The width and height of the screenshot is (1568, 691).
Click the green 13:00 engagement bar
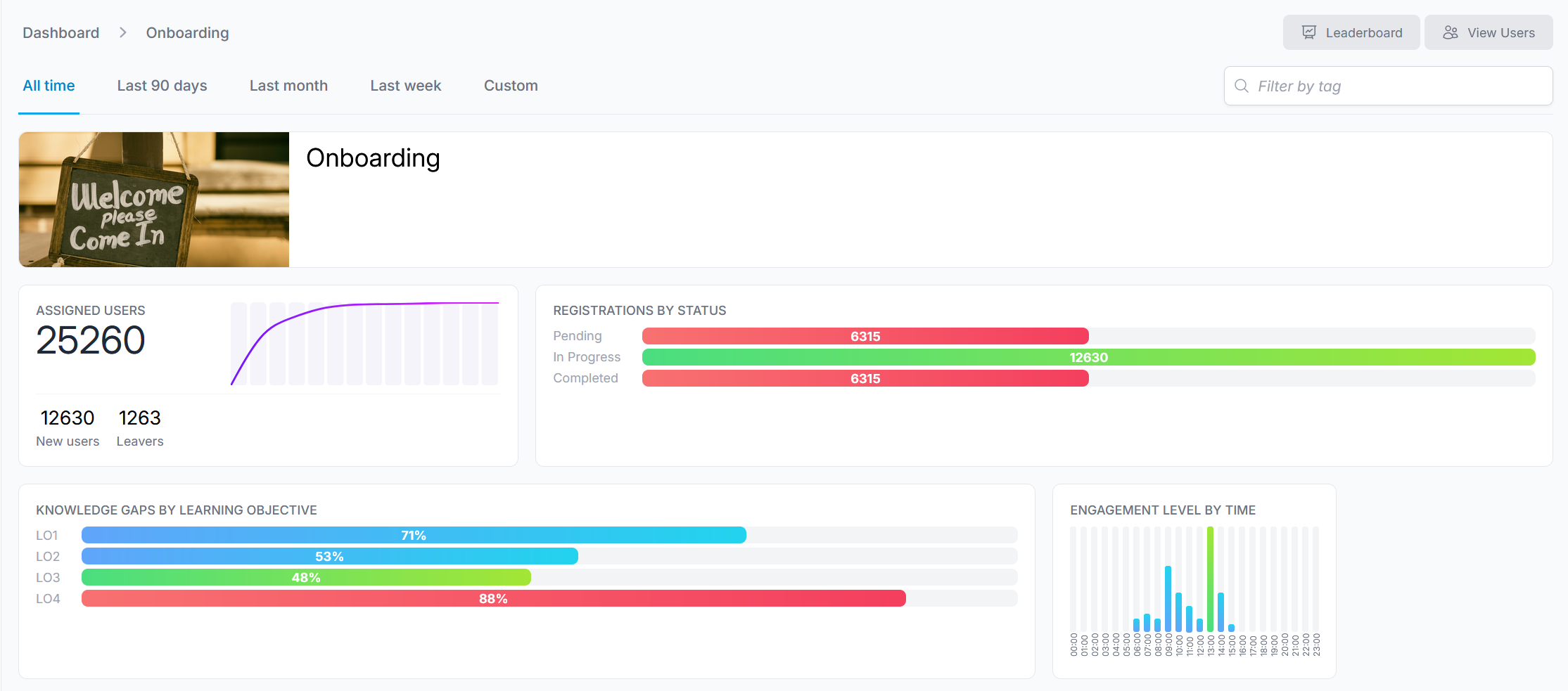1210,579
